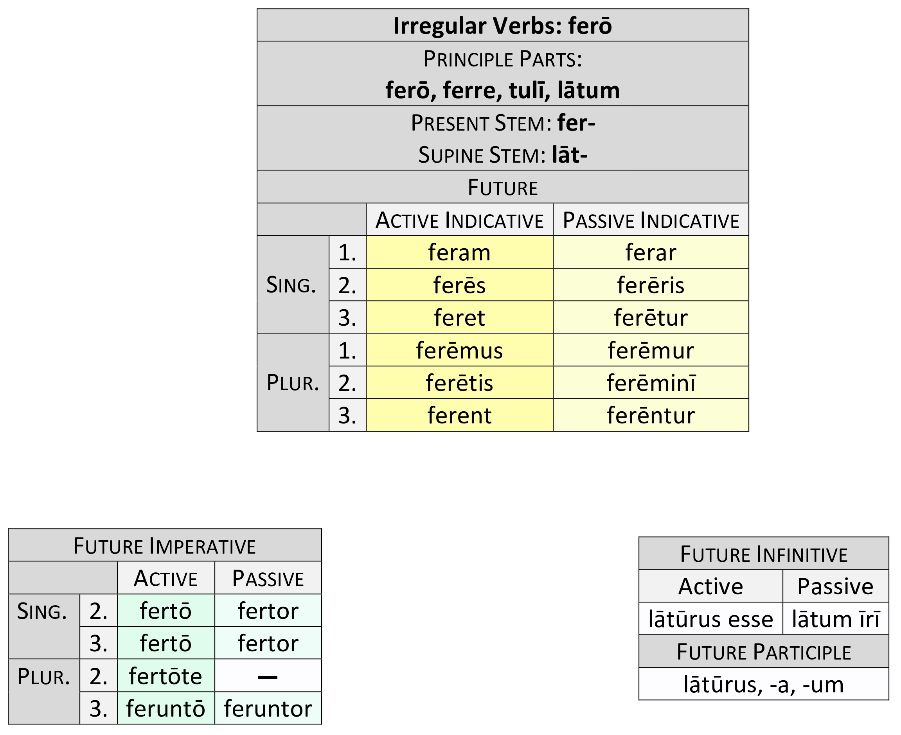Click the 'Future Imperative' table heading
This screenshot has height=735, width=901.
(x=164, y=546)
